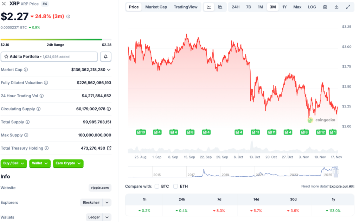The width and height of the screenshot is (360, 222).
Task: Select the line chart view icon
Action: point(209,7)
